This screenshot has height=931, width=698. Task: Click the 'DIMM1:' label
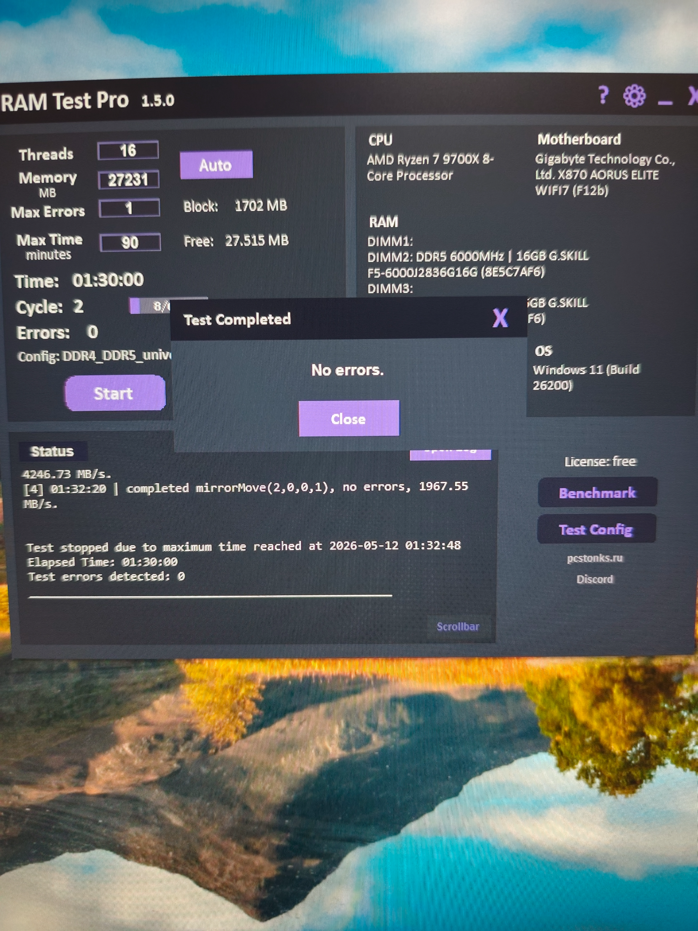click(x=390, y=241)
